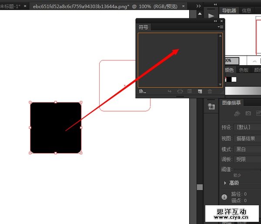Open the 模式 黑白 dropdown
The height and width of the screenshot is (224, 261).
pyautogui.click(x=248, y=149)
